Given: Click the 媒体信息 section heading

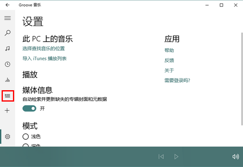Looking at the screenshot, I should 38,90.
